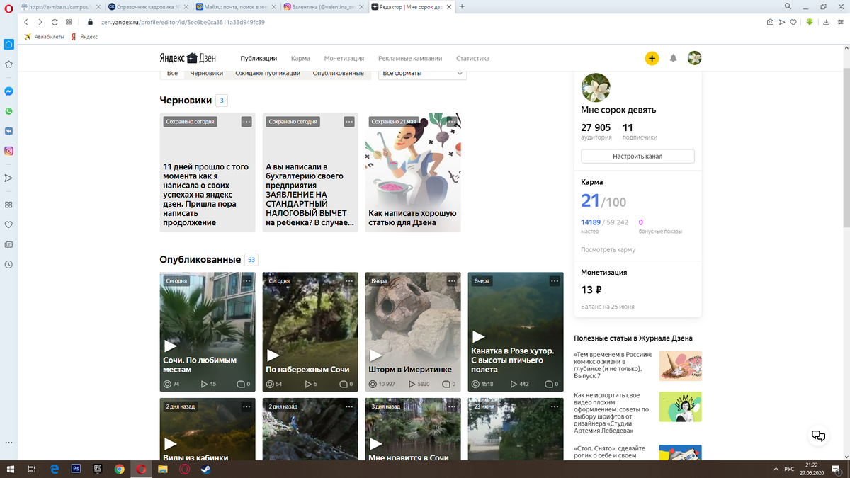This screenshot has width=850, height=478.
Task: Open VK panel in Opera sidebar
Action: pyautogui.click(x=9, y=131)
